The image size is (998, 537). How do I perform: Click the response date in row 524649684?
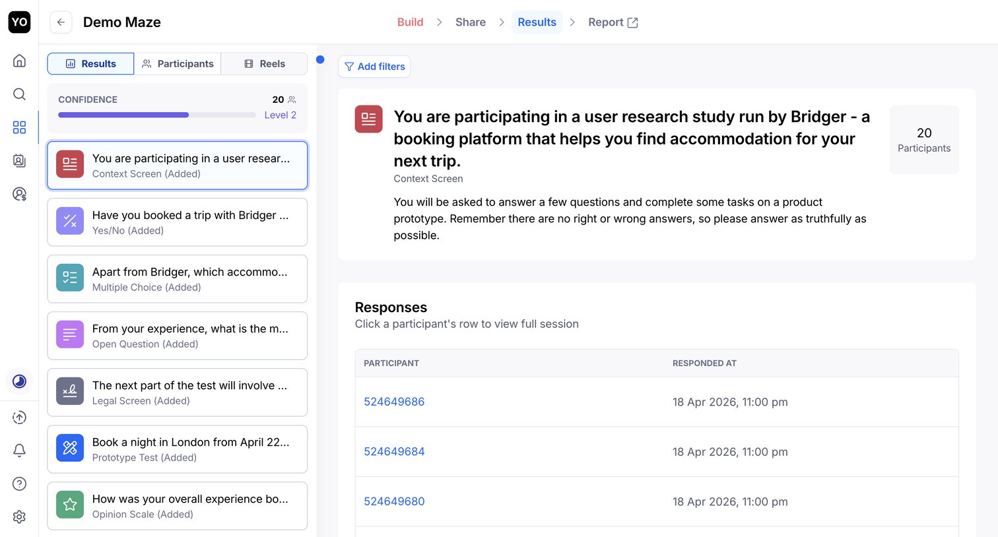tap(730, 452)
